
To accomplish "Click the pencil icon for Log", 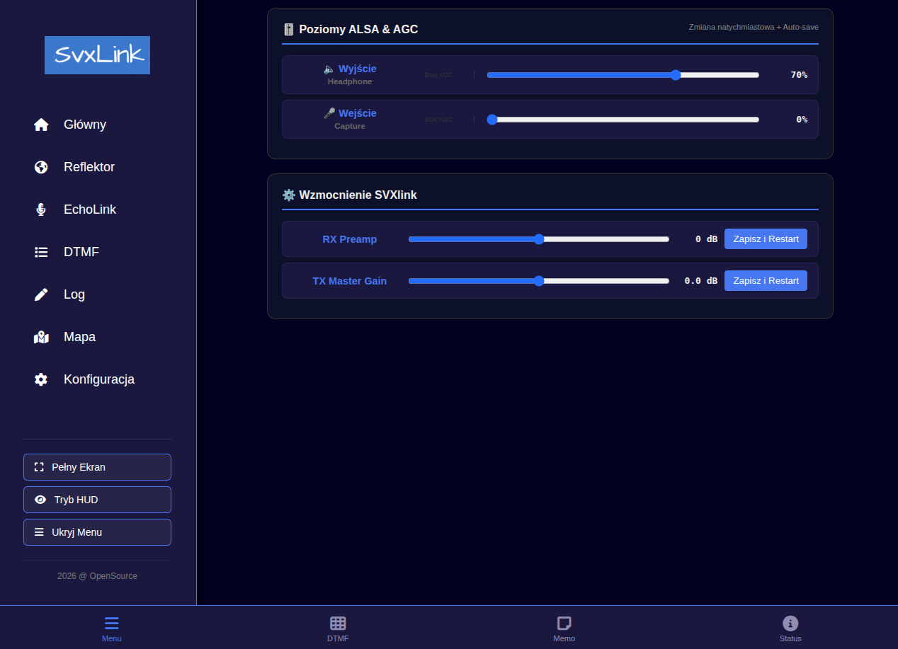I will [x=41, y=294].
